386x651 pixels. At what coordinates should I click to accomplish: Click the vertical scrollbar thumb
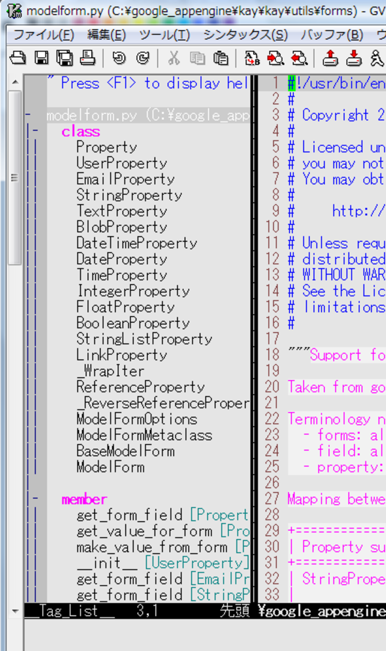[x=15, y=177]
